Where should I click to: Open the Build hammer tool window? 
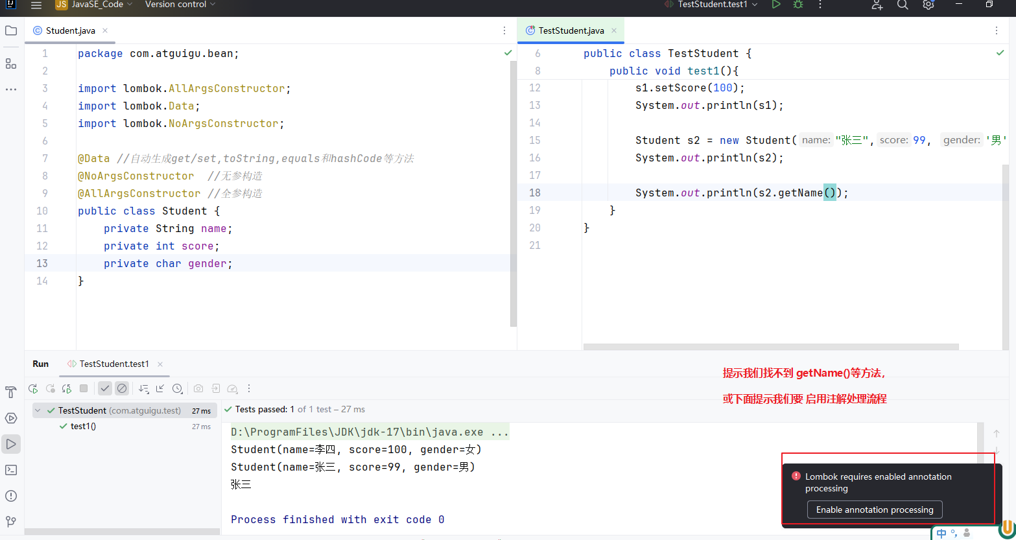pos(11,392)
